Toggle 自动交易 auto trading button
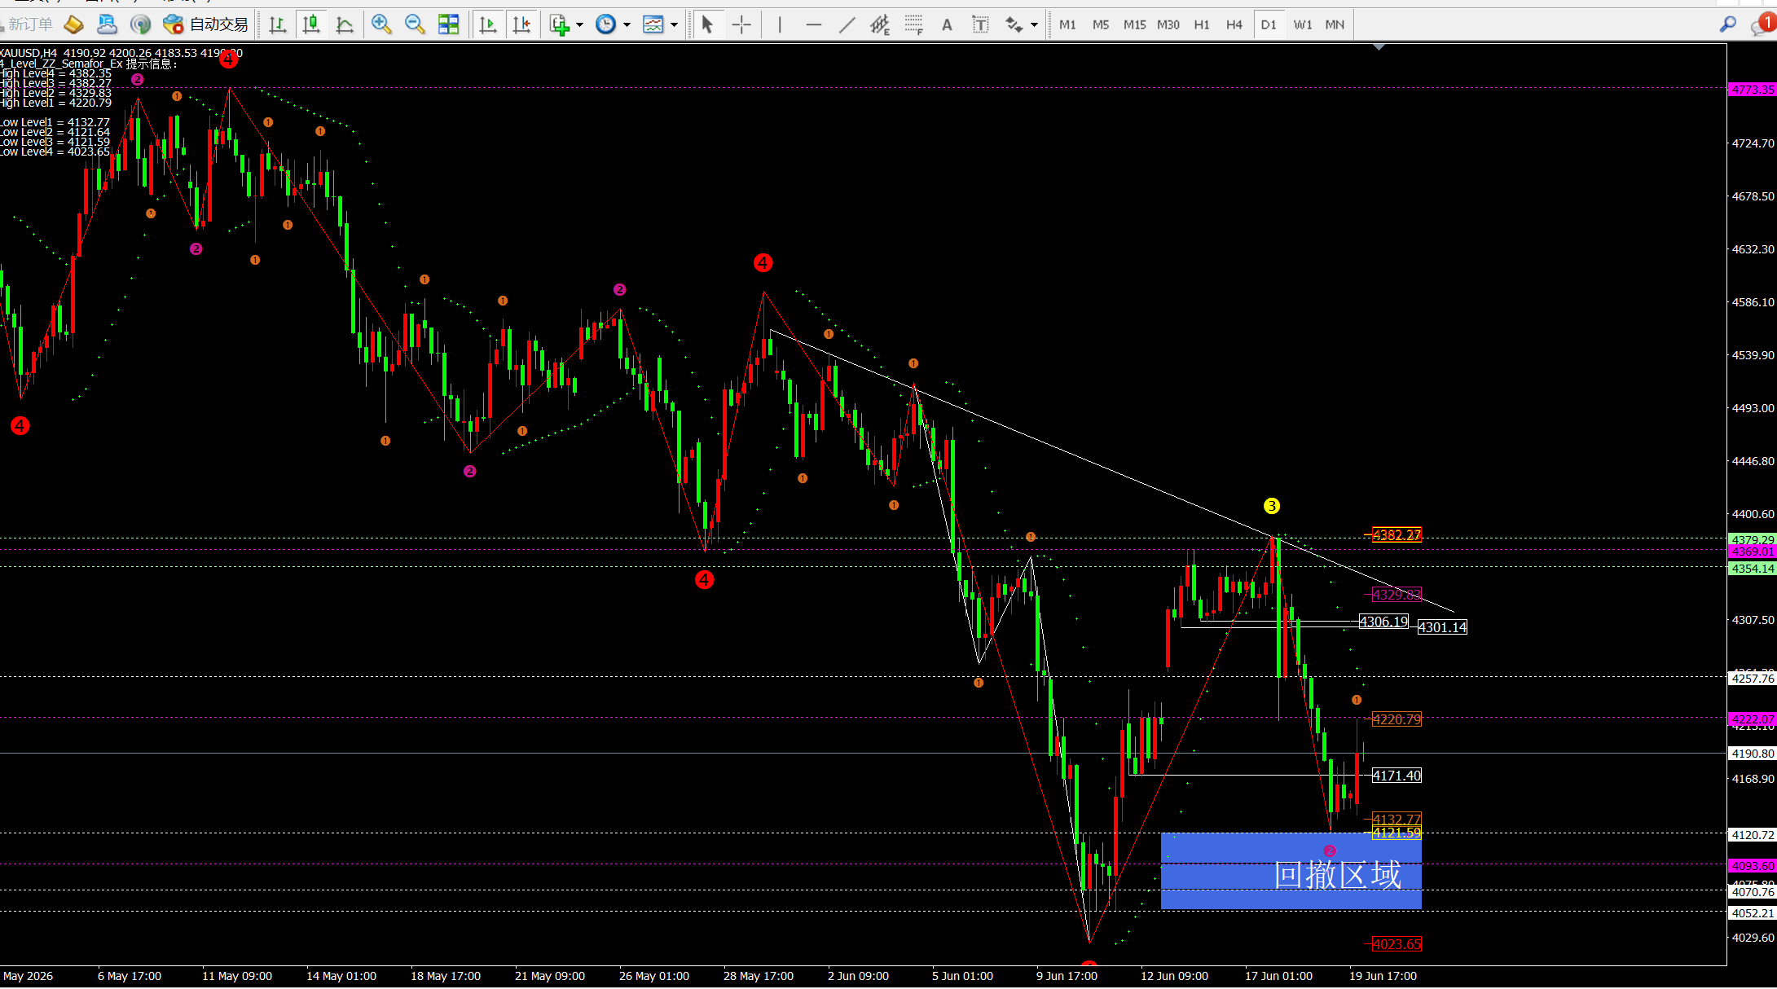 pyautogui.click(x=205, y=24)
